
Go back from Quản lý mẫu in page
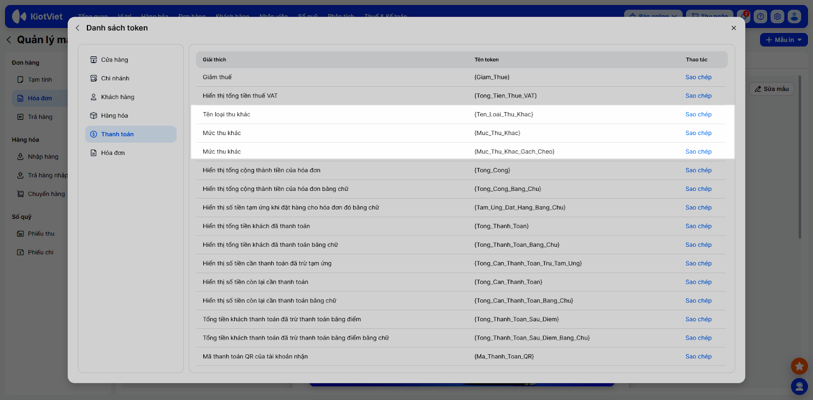click(x=9, y=40)
